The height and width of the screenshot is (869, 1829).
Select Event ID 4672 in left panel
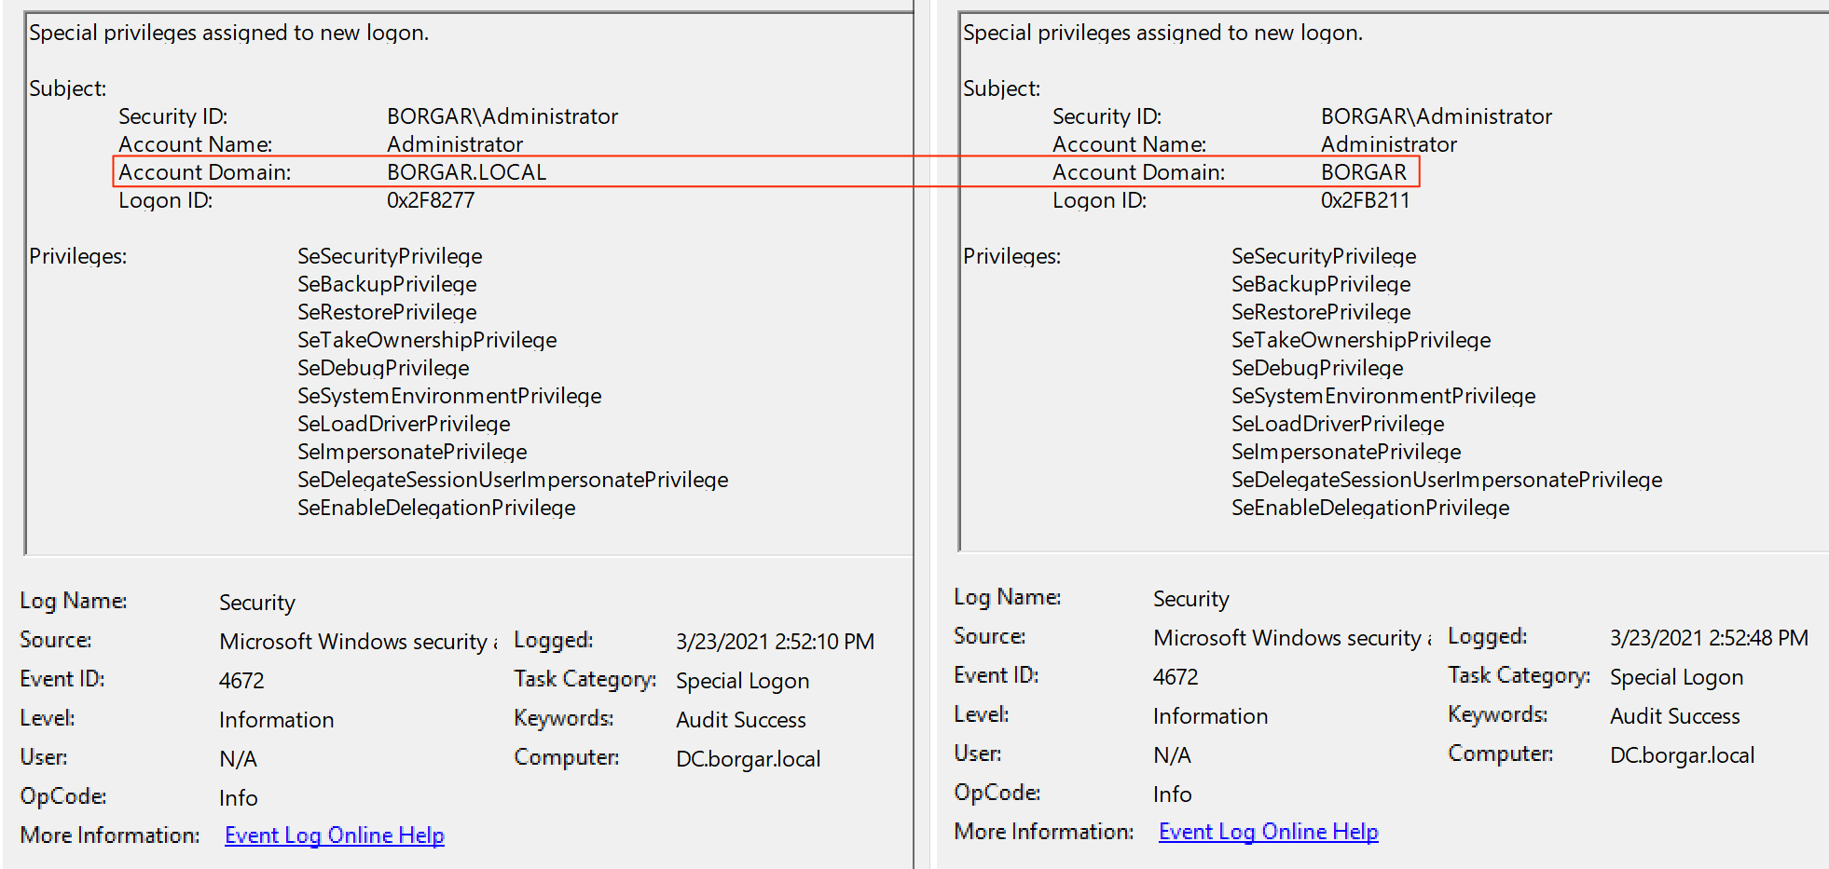point(241,681)
